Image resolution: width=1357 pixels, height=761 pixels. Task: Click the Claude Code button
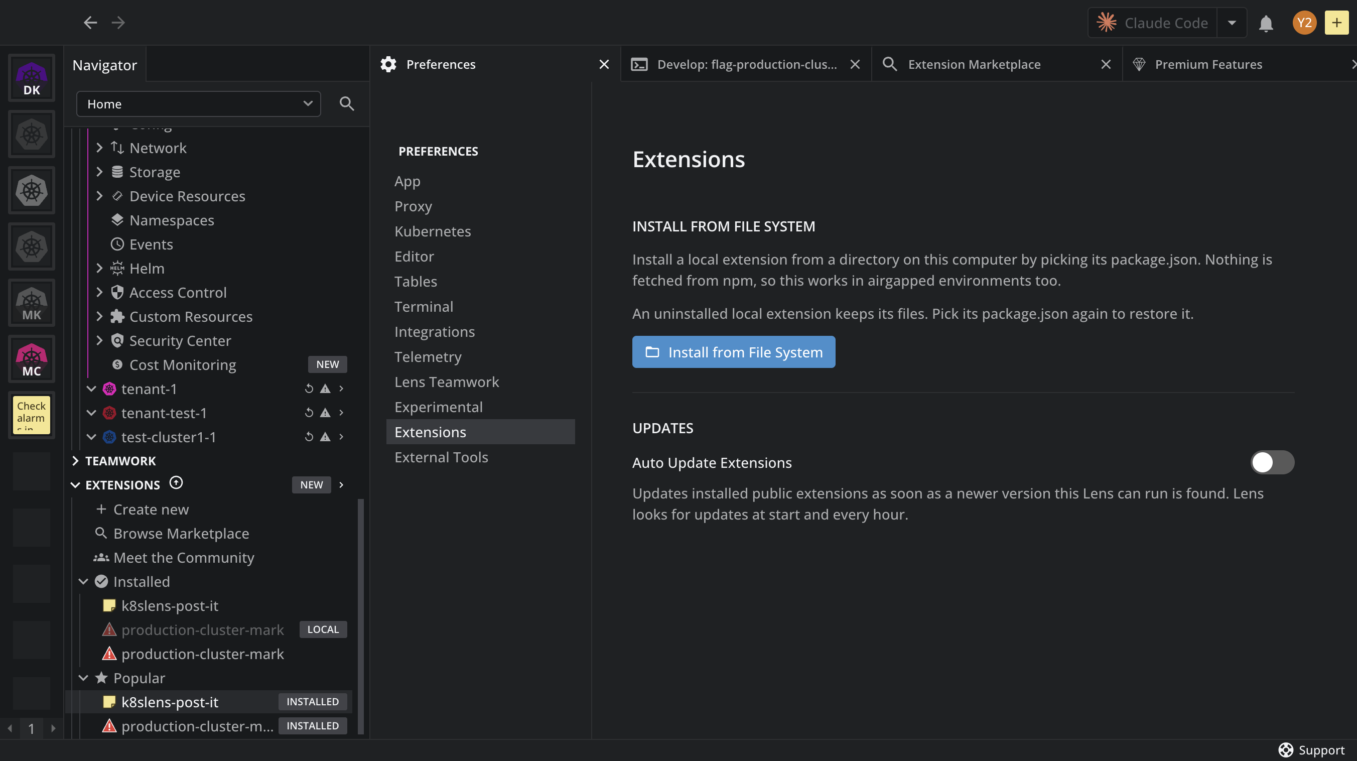1154,23
